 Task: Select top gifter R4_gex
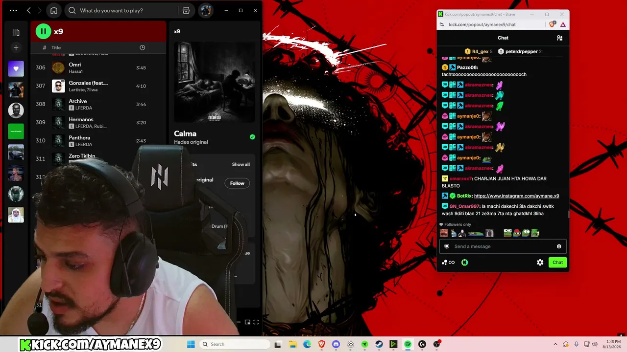click(x=479, y=51)
